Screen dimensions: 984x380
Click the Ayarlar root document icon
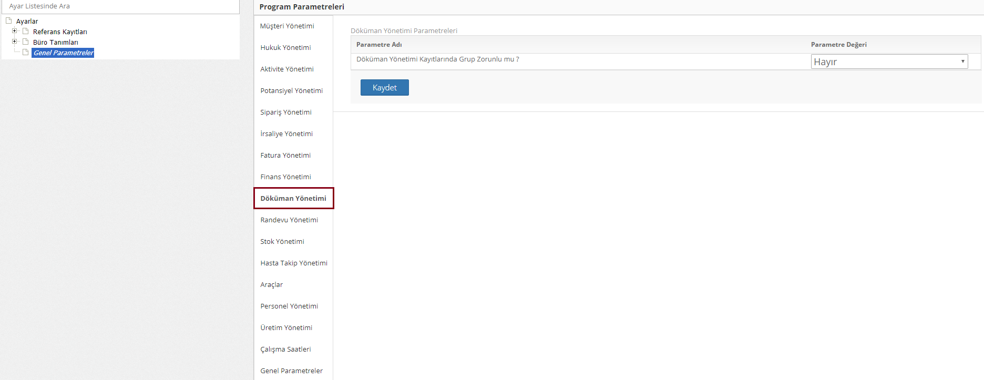click(x=8, y=21)
